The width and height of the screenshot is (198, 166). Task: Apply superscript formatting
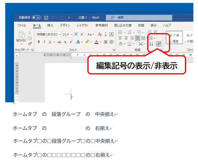click(71, 42)
